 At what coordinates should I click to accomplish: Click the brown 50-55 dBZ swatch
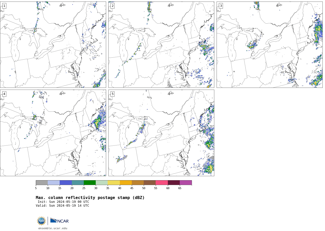150,183
